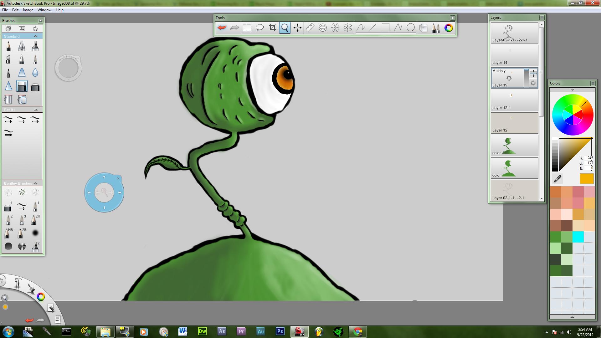Open the Help menu

click(59, 10)
